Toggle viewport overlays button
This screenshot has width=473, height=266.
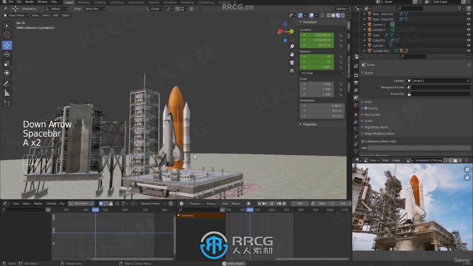312,15
